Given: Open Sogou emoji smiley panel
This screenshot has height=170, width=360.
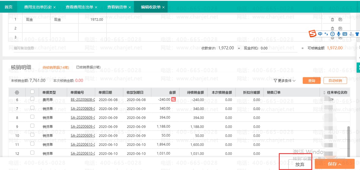Looking at the screenshot, I should (332, 34).
